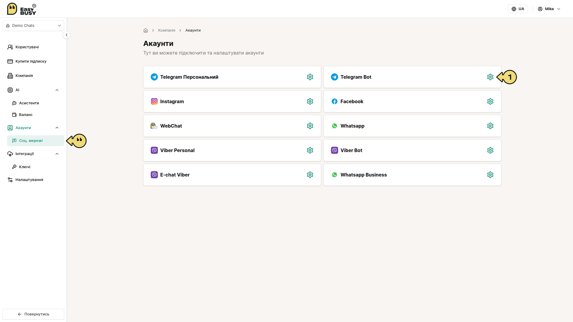Collapse the Акаунти section chevron

click(57, 128)
